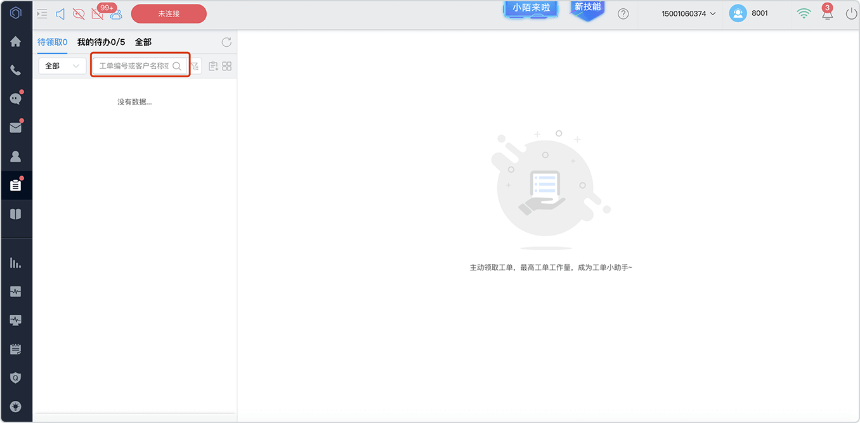This screenshot has height=423, width=860.
Task: Click the 新技能 banner
Action: 587,9
